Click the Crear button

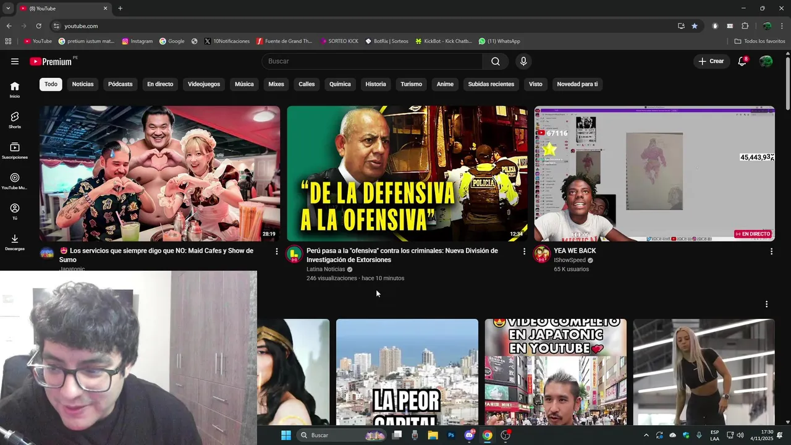[711, 61]
